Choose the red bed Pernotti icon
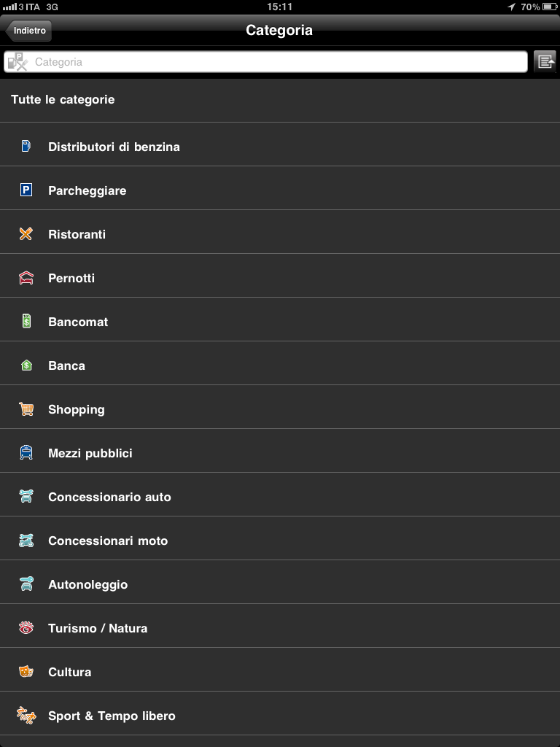This screenshot has height=747, width=560. 26,278
